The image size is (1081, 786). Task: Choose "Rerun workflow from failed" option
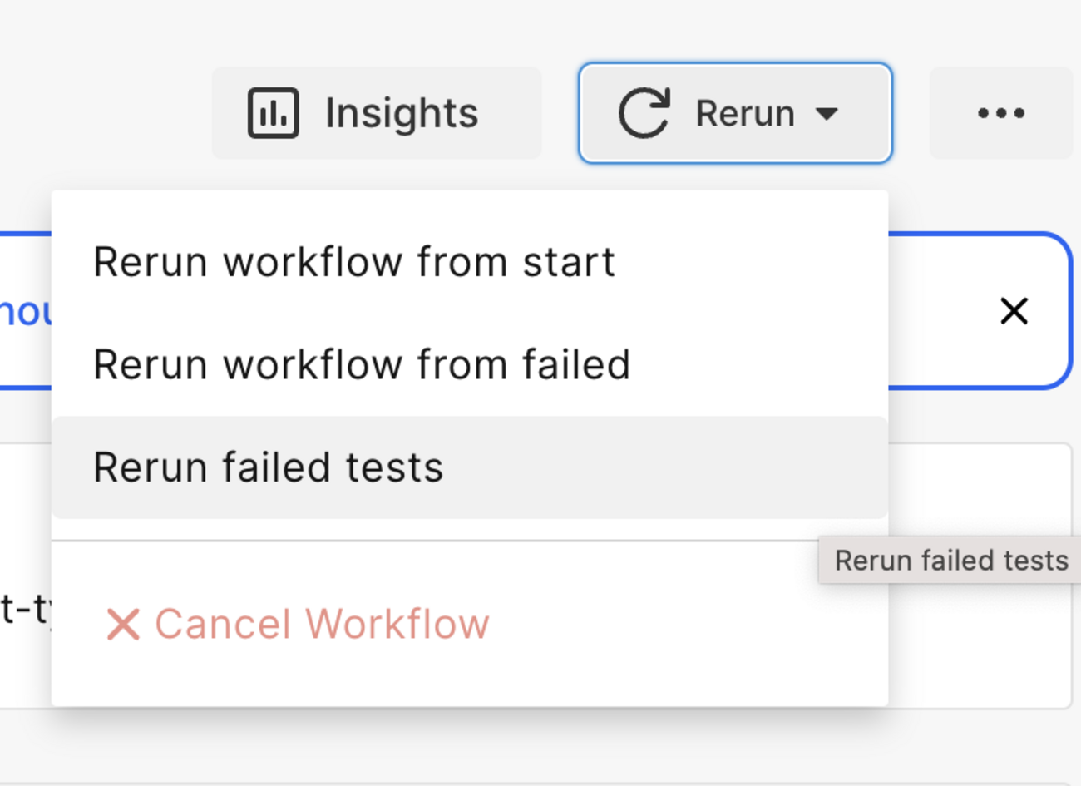pyautogui.click(x=362, y=364)
